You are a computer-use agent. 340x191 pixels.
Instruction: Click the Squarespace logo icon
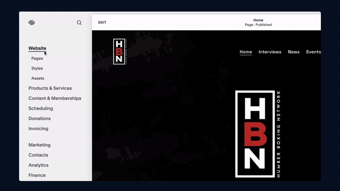(31, 22)
